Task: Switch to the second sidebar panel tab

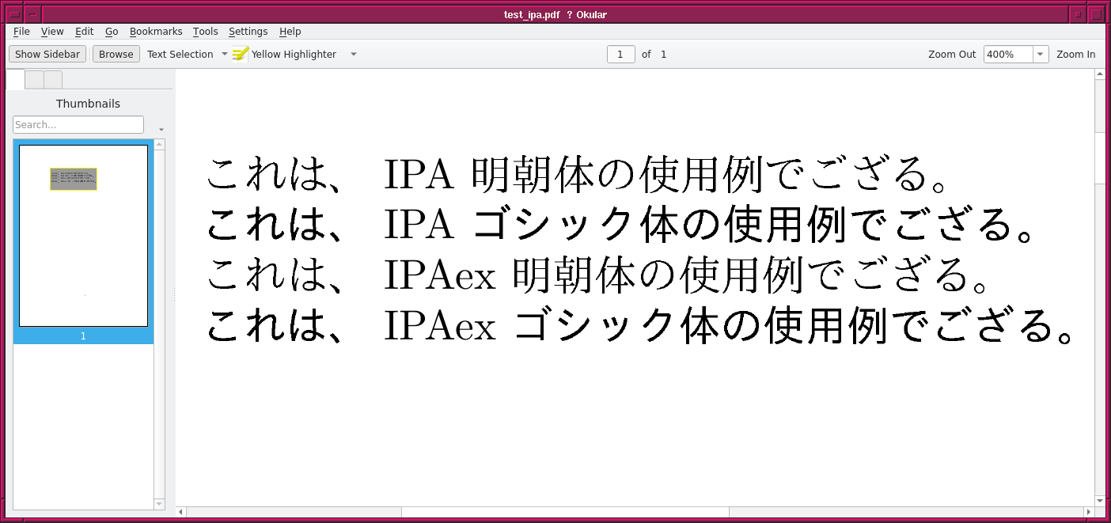Action: 34,79
